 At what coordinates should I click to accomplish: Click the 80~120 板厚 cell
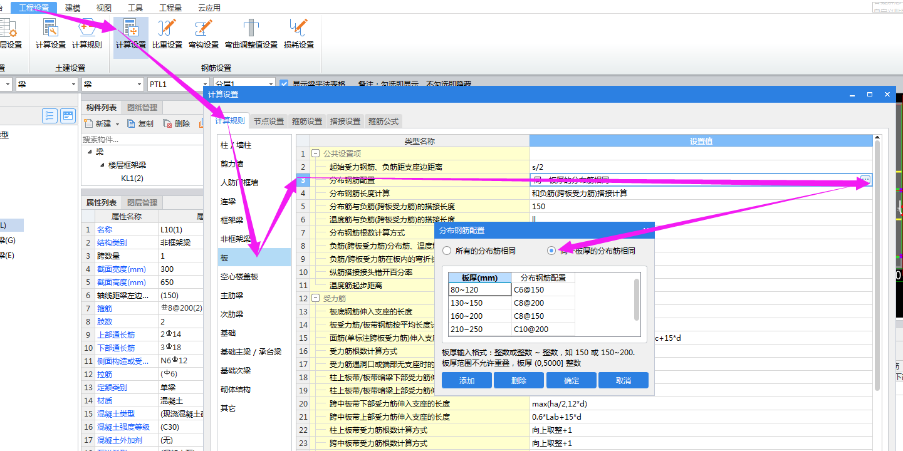[481, 289]
